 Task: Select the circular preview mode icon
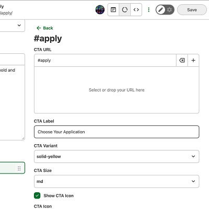click(x=125, y=10)
